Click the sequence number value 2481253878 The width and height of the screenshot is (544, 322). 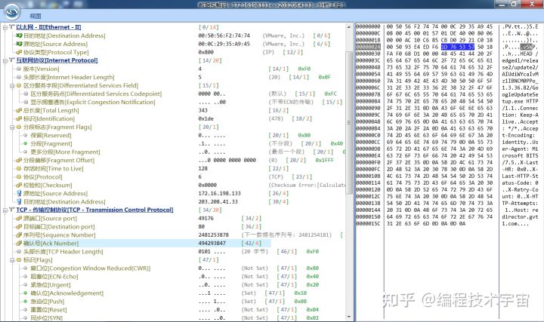pyautogui.click(x=213, y=235)
